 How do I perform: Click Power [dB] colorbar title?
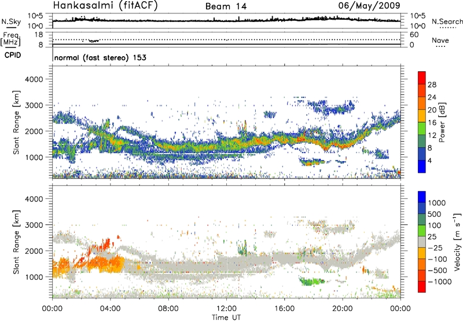tap(442, 122)
